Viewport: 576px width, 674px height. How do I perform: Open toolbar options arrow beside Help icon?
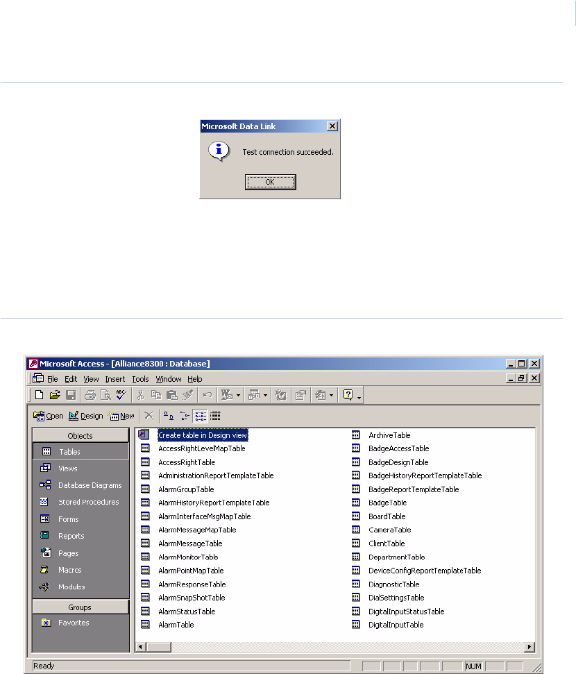point(359,398)
